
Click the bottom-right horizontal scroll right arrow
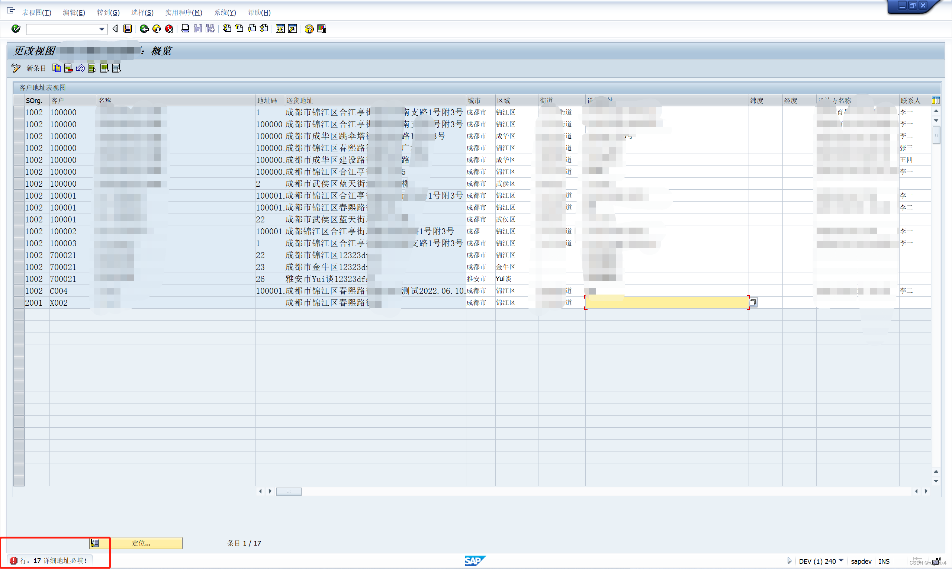pyautogui.click(x=926, y=491)
